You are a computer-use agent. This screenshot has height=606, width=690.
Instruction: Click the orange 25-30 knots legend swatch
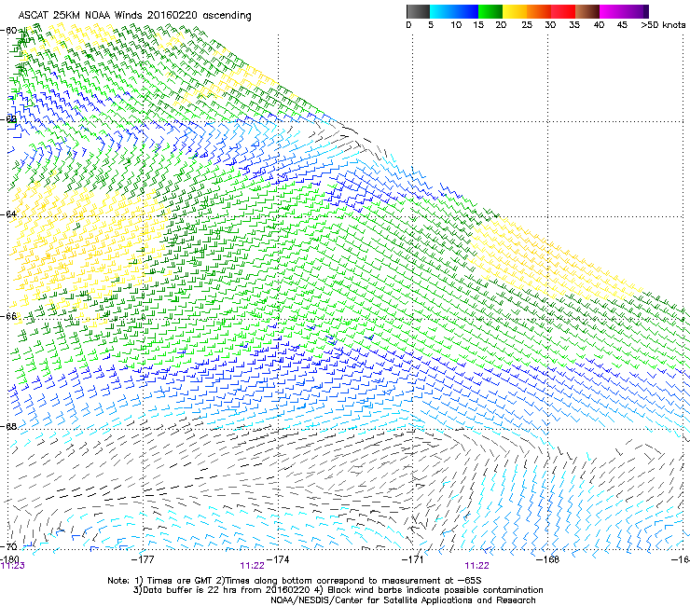[x=539, y=11]
